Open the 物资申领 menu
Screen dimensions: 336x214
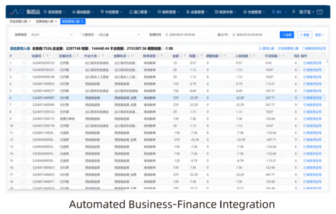[x=225, y=12]
